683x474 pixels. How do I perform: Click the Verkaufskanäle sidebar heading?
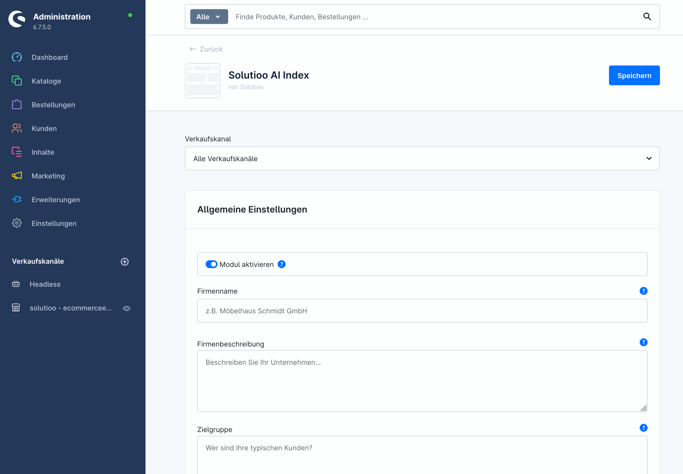coord(38,261)
